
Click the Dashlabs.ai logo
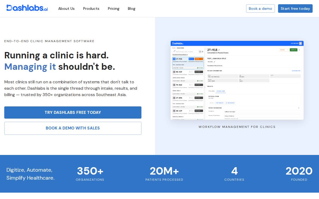coord(27,8)
